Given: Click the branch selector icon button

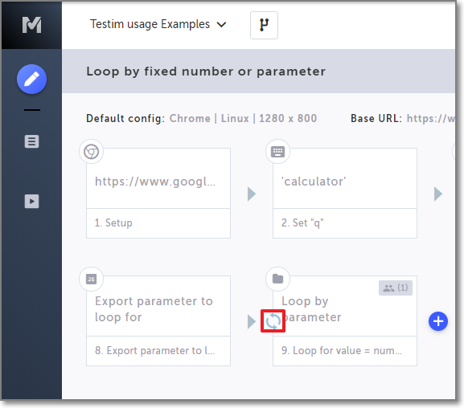Looking at the screenshot, I should [264, 25].
